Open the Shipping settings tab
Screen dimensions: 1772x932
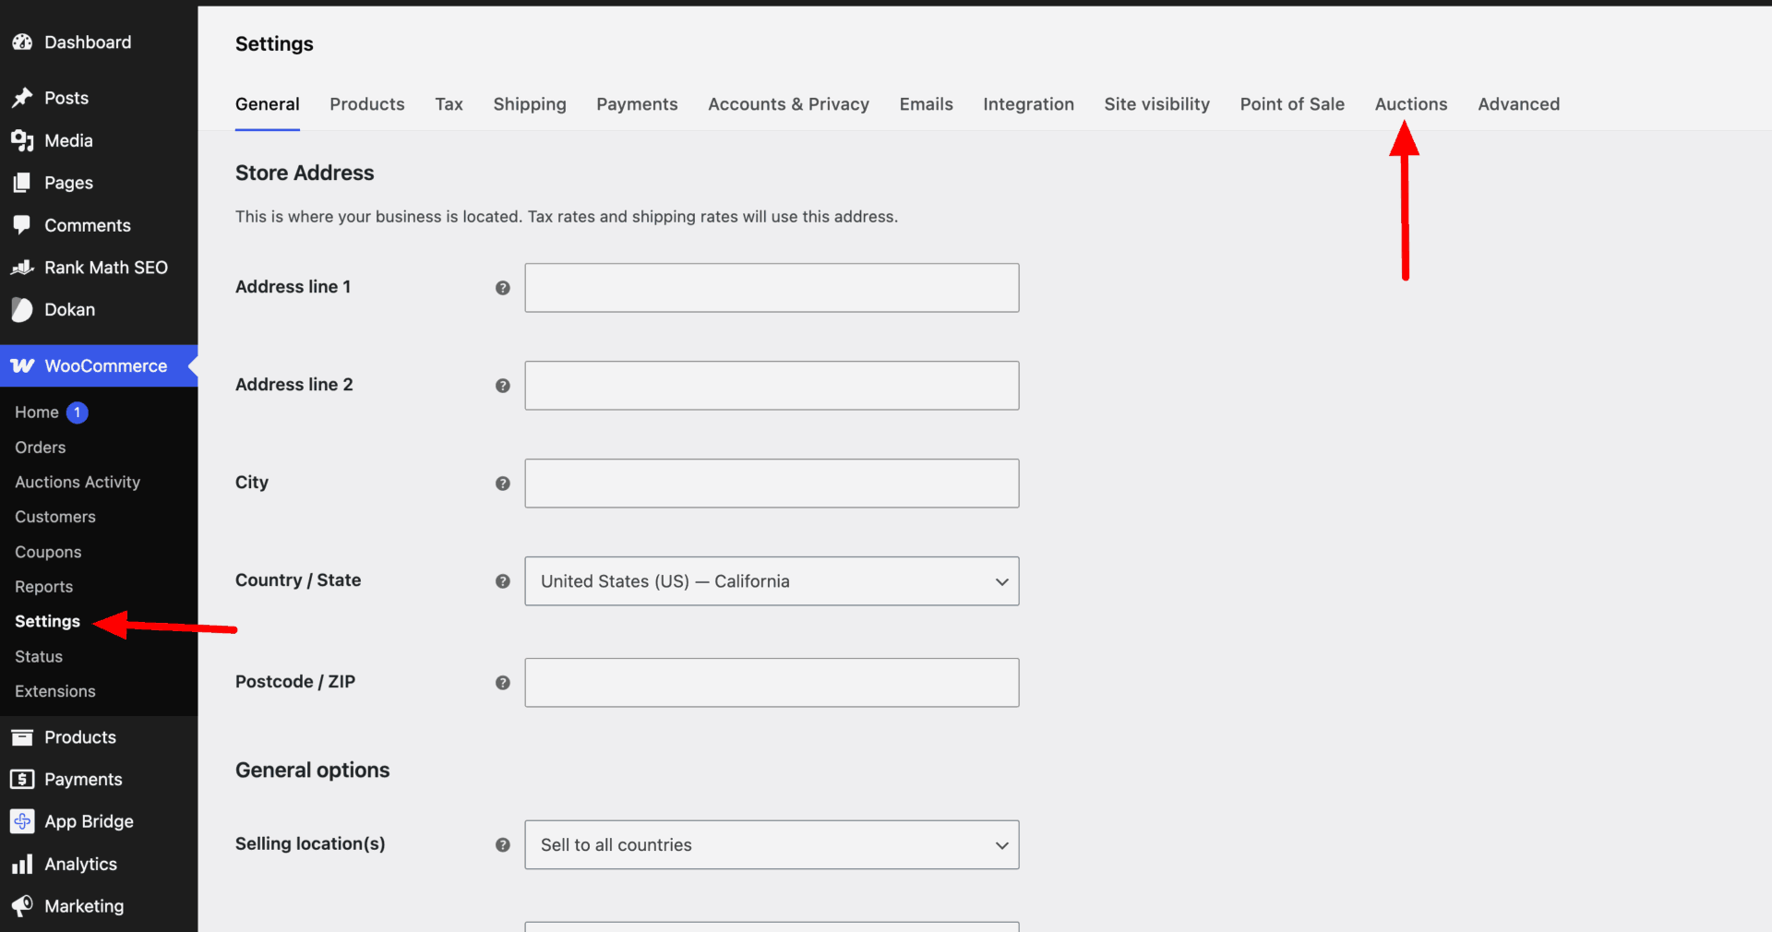(530, 104)
